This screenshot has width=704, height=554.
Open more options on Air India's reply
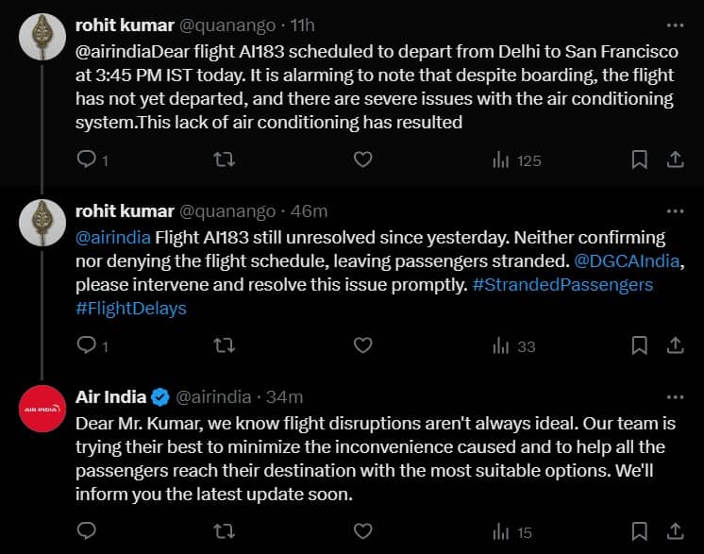click(675, 396)
